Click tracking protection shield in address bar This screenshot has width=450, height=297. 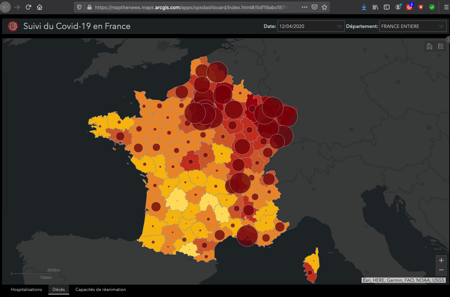pyautogui.click(x=79, y=7)
